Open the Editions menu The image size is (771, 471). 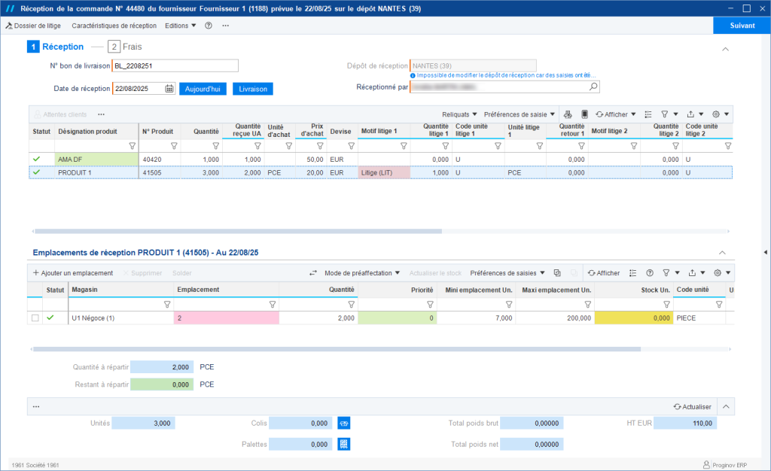180,26
